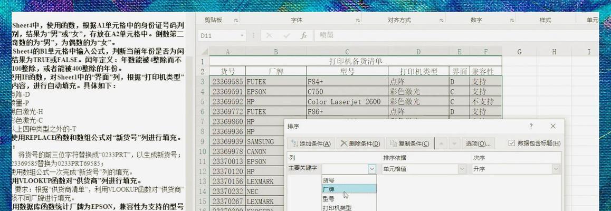Click the help question mark in 排序 dialog
Screen dimensions: 611x211
coord(531,126)
